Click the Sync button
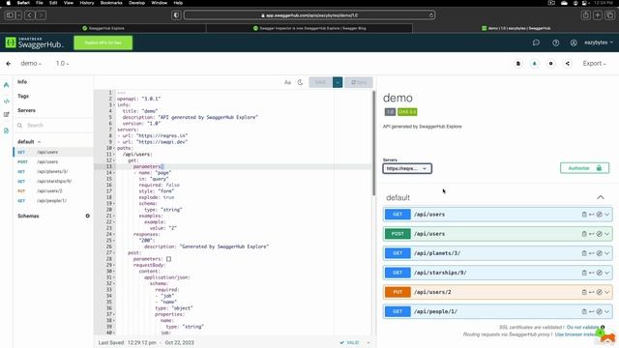619x348 pixels. [359, 82]
